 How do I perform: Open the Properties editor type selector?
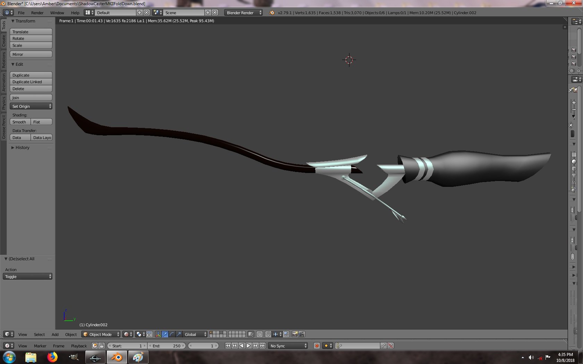[x=576, y=79]
